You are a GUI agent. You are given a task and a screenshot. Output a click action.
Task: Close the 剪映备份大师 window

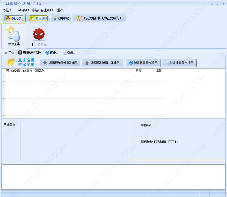pyautogui.click(x=223, y=4)
